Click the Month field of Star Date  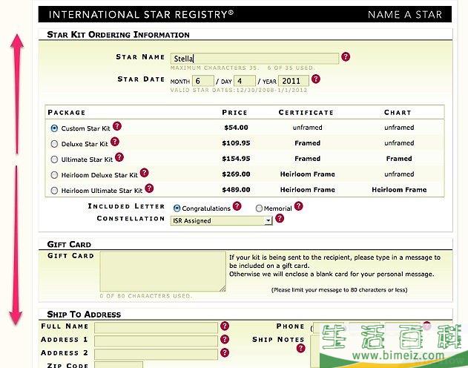pos(203,81)
